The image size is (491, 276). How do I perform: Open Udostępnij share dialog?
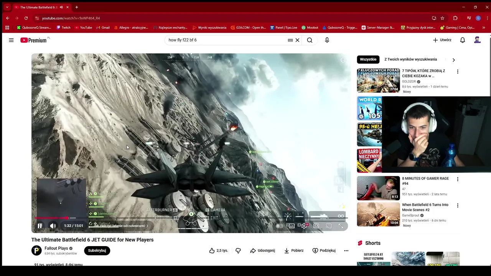coord(262,250)
